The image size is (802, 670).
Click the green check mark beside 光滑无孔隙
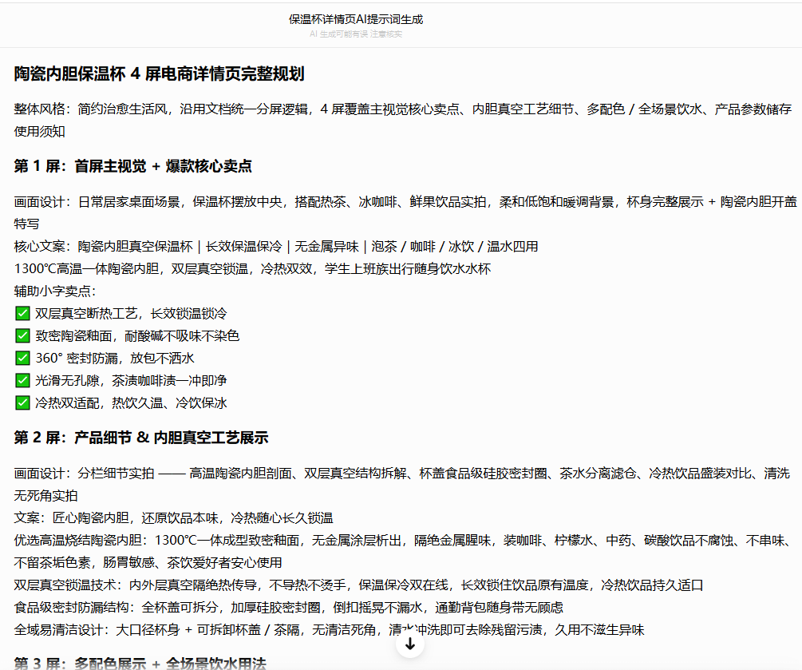click(x=22, y=380)
